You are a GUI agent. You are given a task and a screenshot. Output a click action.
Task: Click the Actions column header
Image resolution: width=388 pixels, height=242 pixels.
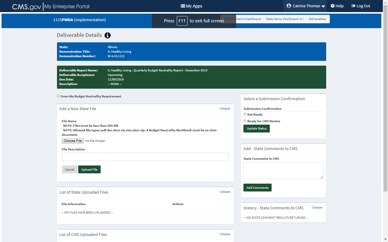point(178,204)
